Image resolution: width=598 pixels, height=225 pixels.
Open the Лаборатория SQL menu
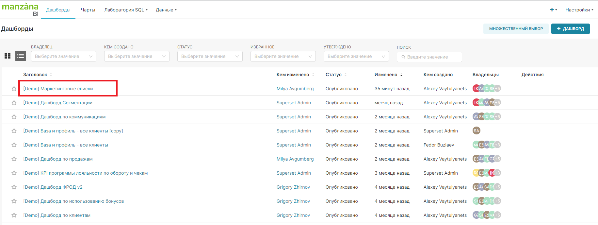[126, 10]
